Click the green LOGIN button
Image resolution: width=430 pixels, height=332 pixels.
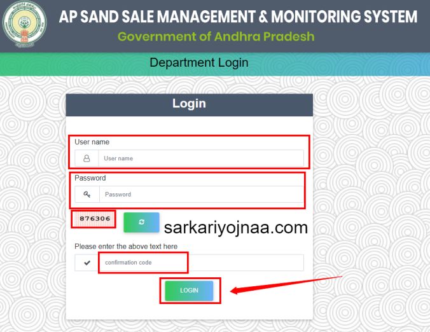pyautogui.click(x=189, y=291)
